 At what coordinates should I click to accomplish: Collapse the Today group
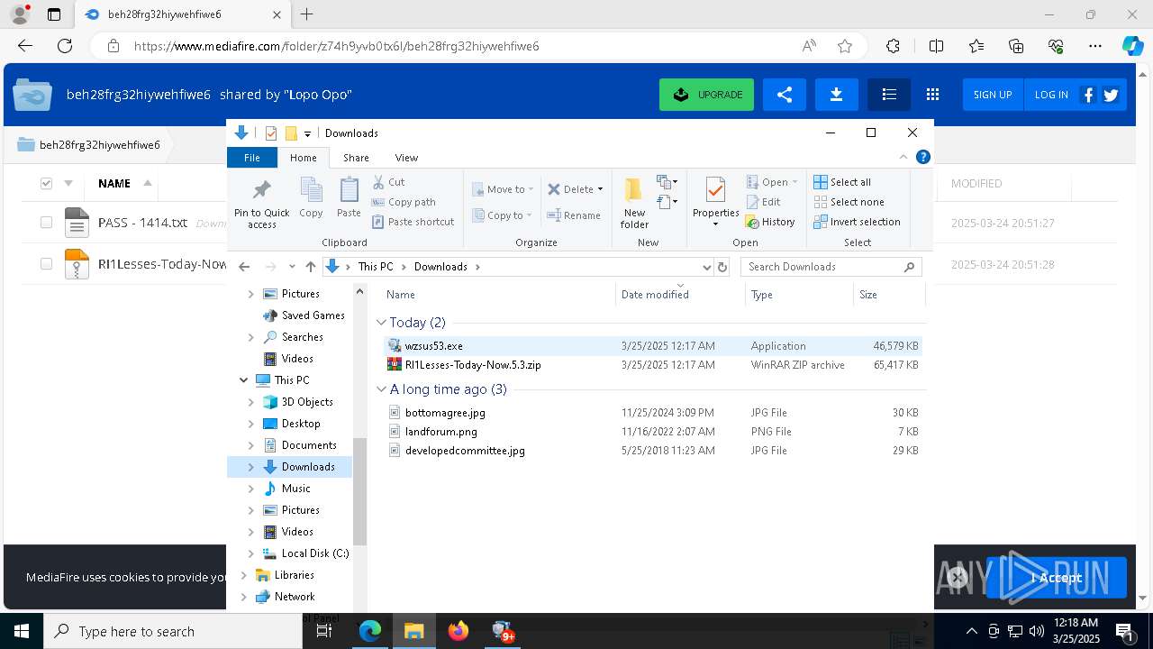click(x=382, y=322)
